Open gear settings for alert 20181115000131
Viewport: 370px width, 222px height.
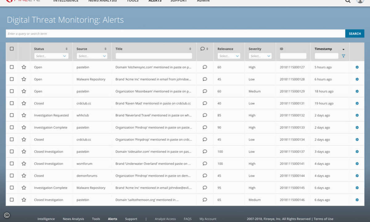357,103
